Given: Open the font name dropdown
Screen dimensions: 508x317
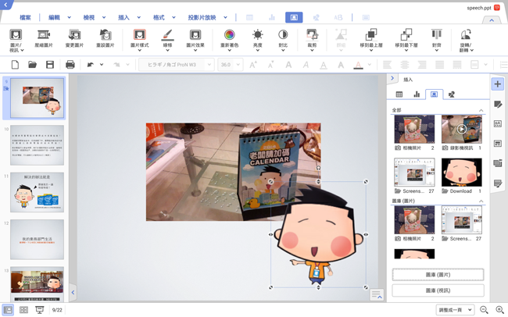Looking at the screenshot, I should click(177, 65).
